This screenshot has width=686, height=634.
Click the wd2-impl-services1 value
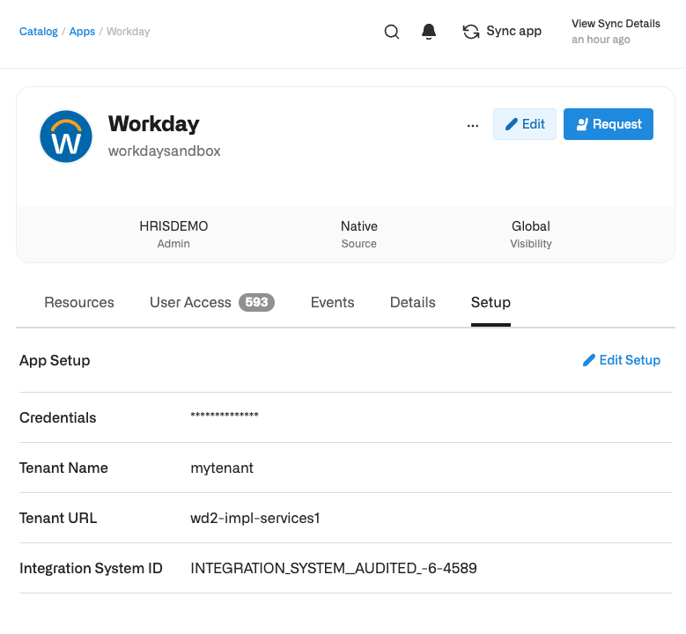pos(255,518)
